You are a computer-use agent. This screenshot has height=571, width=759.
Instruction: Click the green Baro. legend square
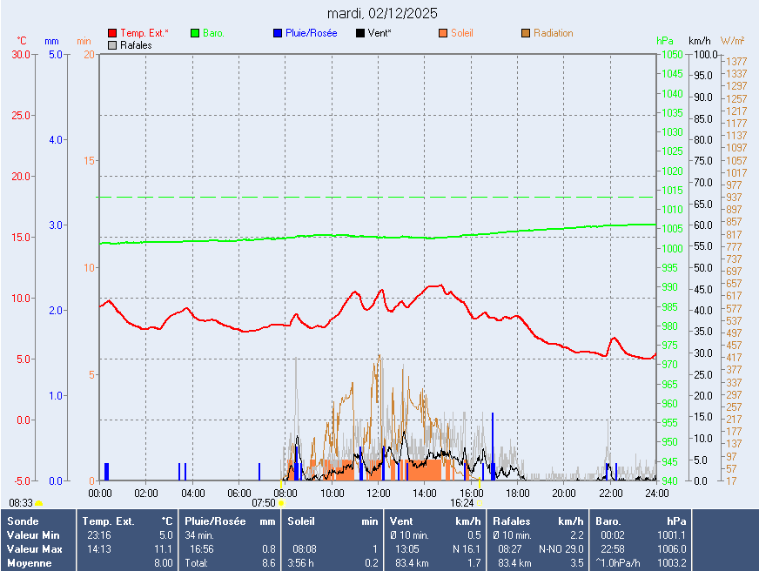tap(195, 34)
